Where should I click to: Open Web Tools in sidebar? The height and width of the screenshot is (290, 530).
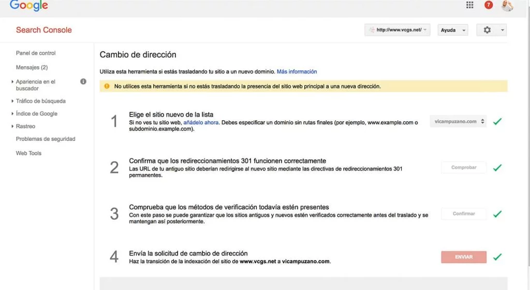click(x=29, y=153)
